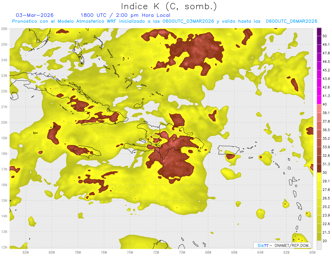Click color bar value "33.9"
The width and height of the screenshot is (332, 256).
point(326,147)
